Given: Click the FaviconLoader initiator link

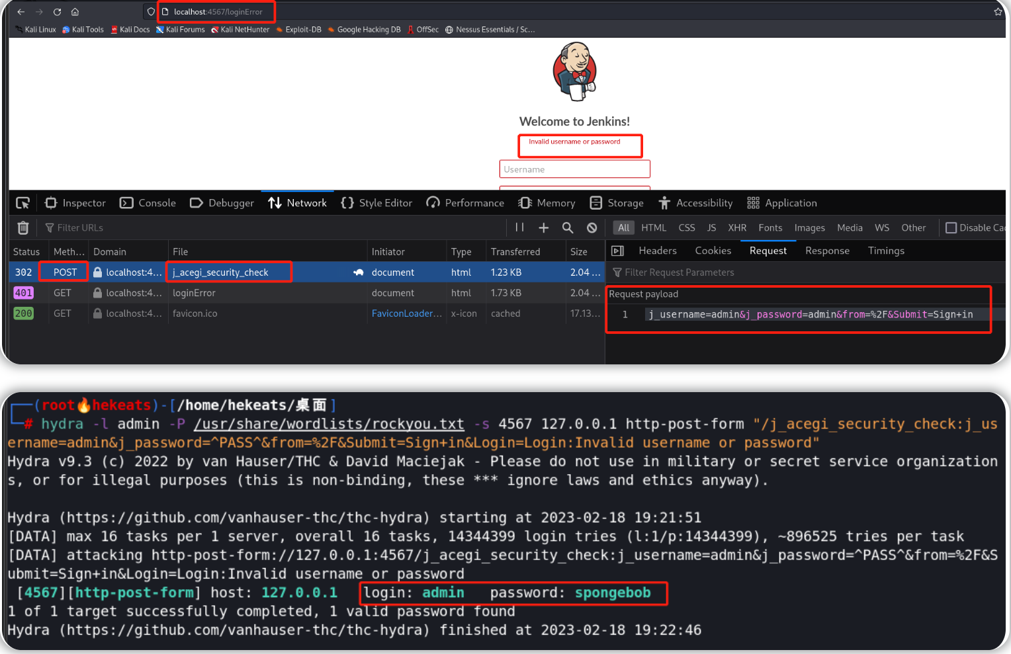Looking at the screenshot, I should pyautogui.click(x=406, y=313).
